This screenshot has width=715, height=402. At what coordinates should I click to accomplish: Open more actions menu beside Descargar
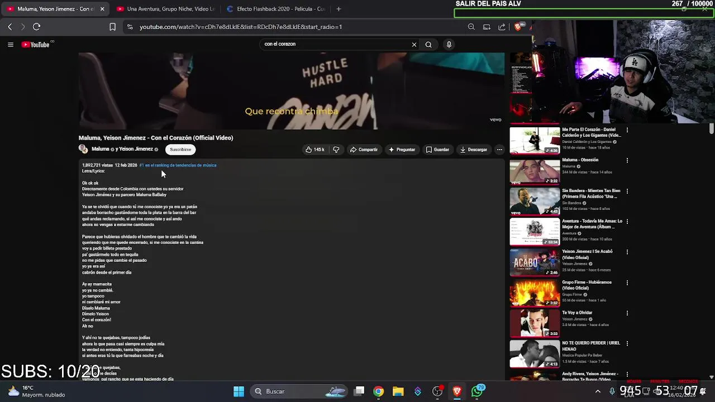(x=499, y=150)
